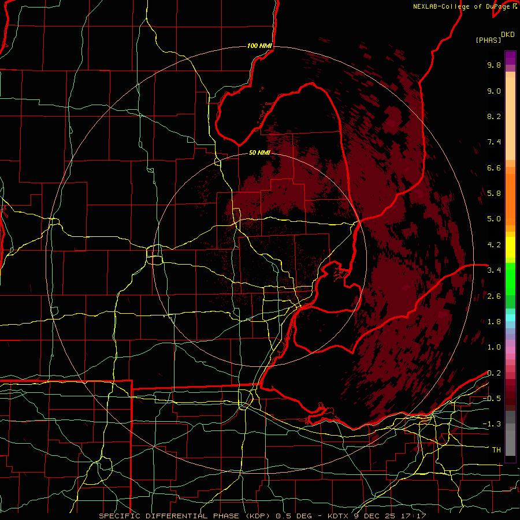Click the 5.8 value on the color scale
This screenshot has width=520, height=520.
click(494, 194)
